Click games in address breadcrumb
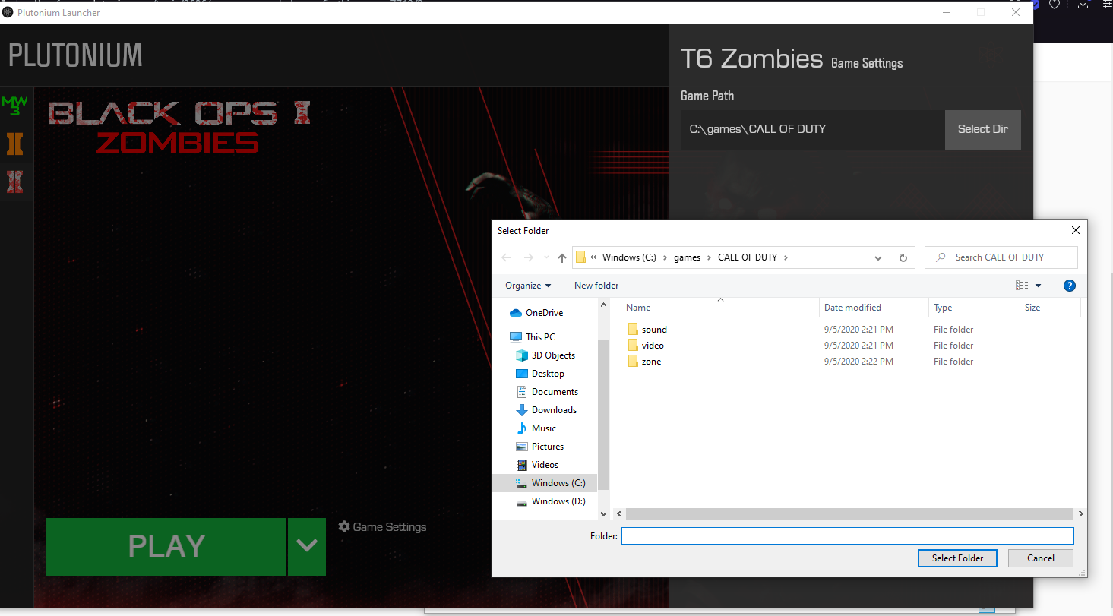The width and height of the screenshot is (1113, 616). [x=687, y=257]
